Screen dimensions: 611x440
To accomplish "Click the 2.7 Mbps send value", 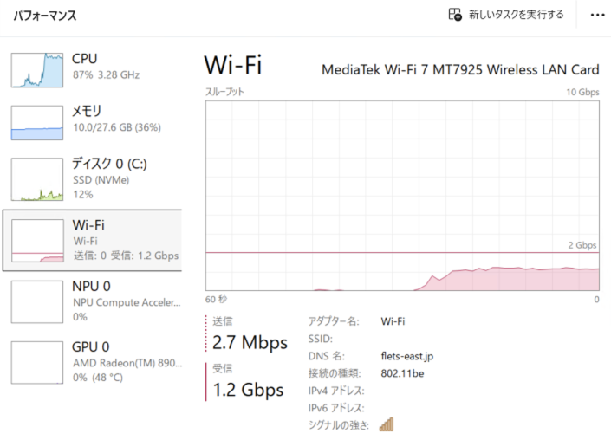I will tap(250, 343).
